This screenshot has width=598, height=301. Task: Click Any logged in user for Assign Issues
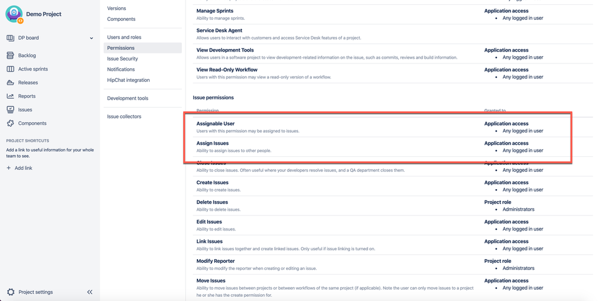523,151
